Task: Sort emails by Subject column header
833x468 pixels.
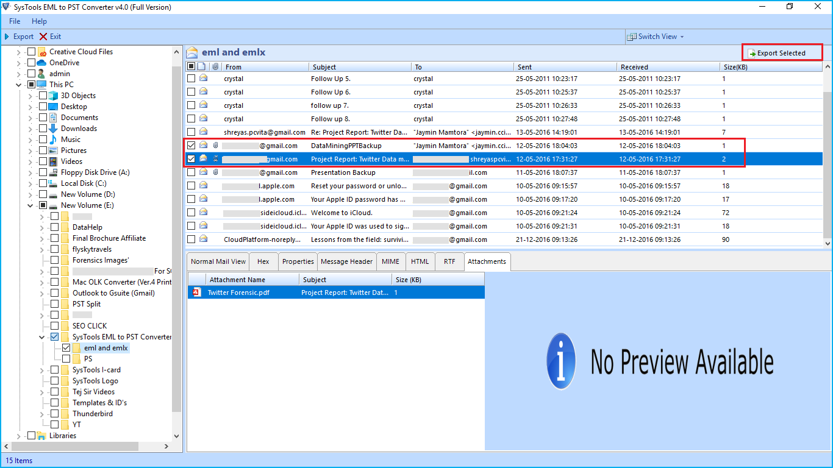Action: point(360,67)
